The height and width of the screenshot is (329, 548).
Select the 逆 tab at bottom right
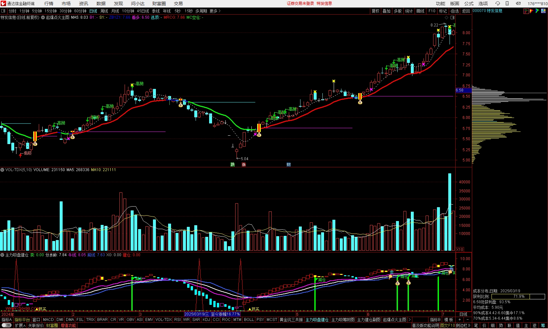pyautogui.click(x=535, y=326)
